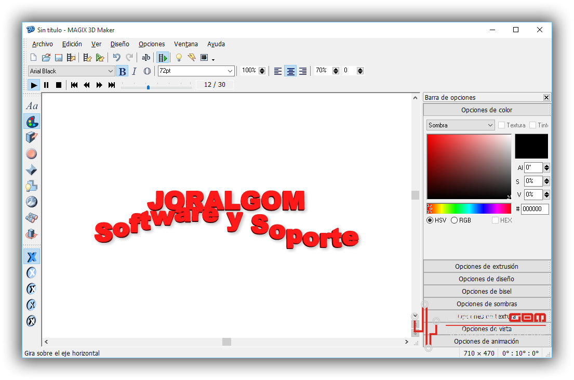The image size is (574, 380).
Task: Open the 72pt font size dropdown
Action: pyautogui.click(x=196, y=71)
